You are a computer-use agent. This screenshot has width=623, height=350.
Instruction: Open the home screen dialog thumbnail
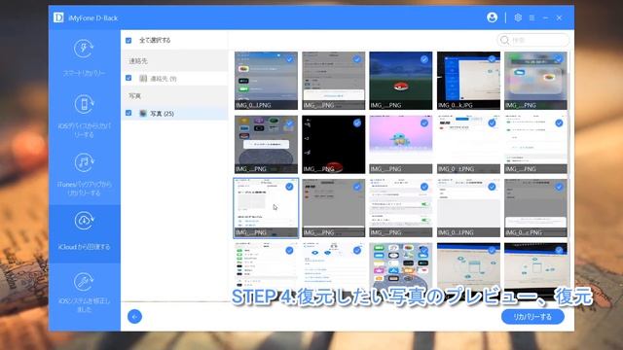coord(266,144)
